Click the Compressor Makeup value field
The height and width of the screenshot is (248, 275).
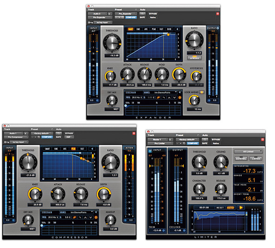[110, 229]
